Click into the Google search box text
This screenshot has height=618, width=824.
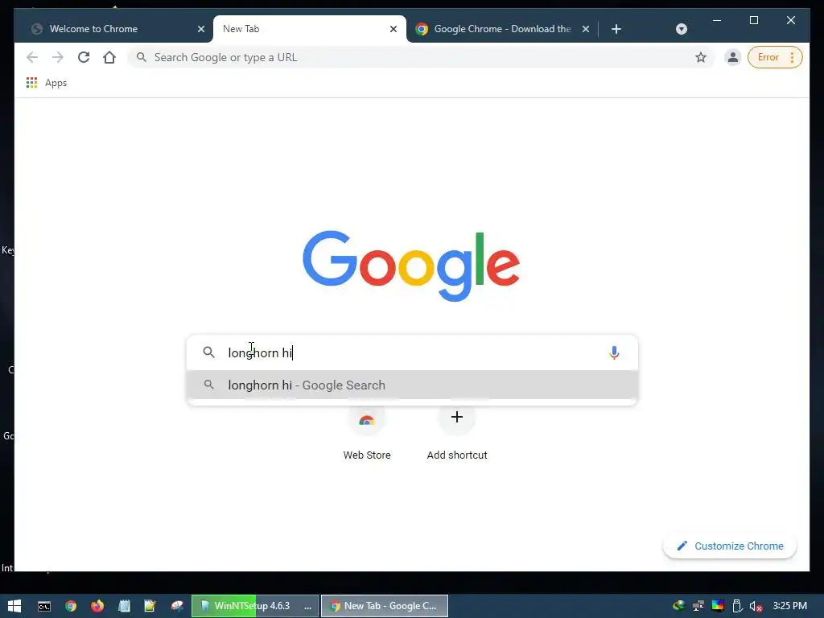click(x=413, y=352)
